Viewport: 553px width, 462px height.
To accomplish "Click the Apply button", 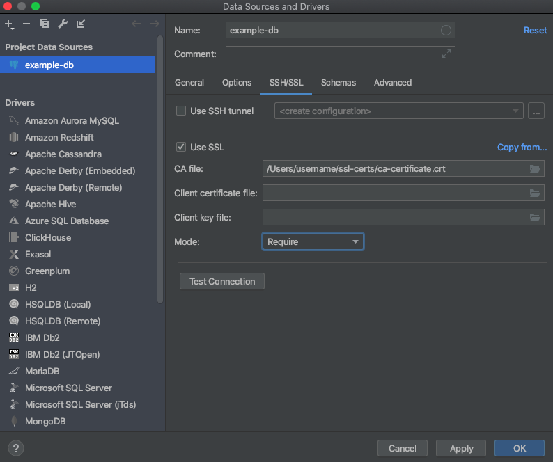I will (x=461, y=448).
